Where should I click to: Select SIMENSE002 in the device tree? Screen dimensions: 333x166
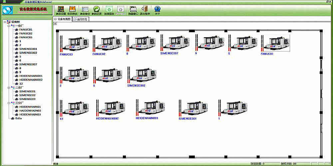click(x=28, y=53)
